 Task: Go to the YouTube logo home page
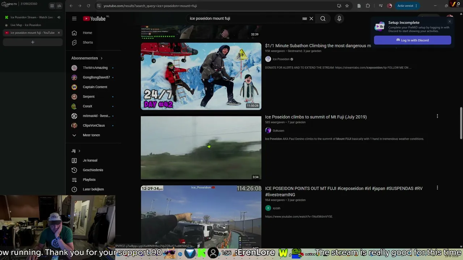coord(94,18)
